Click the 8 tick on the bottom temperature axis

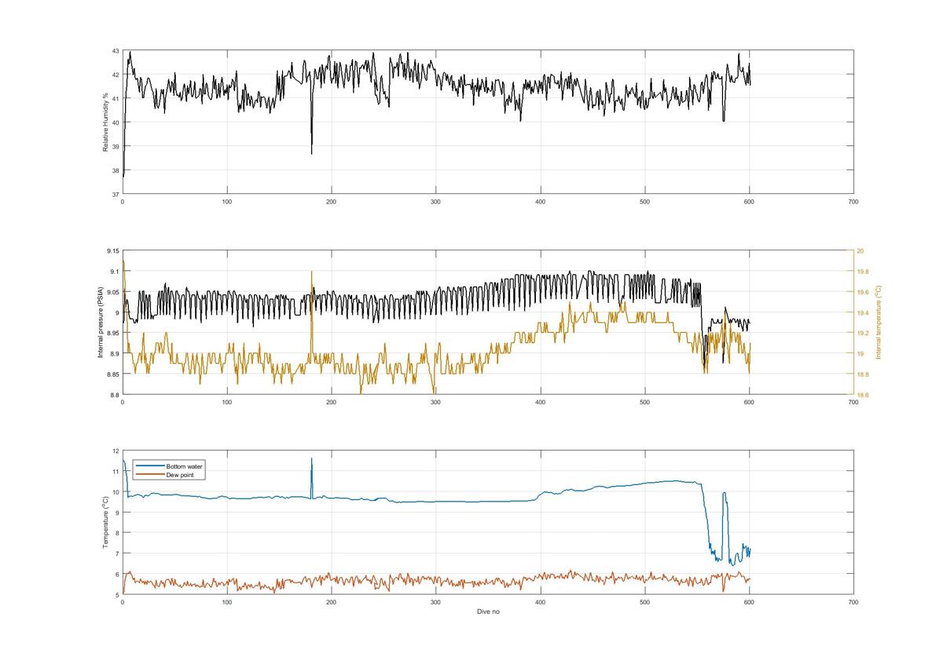(117, 533)
